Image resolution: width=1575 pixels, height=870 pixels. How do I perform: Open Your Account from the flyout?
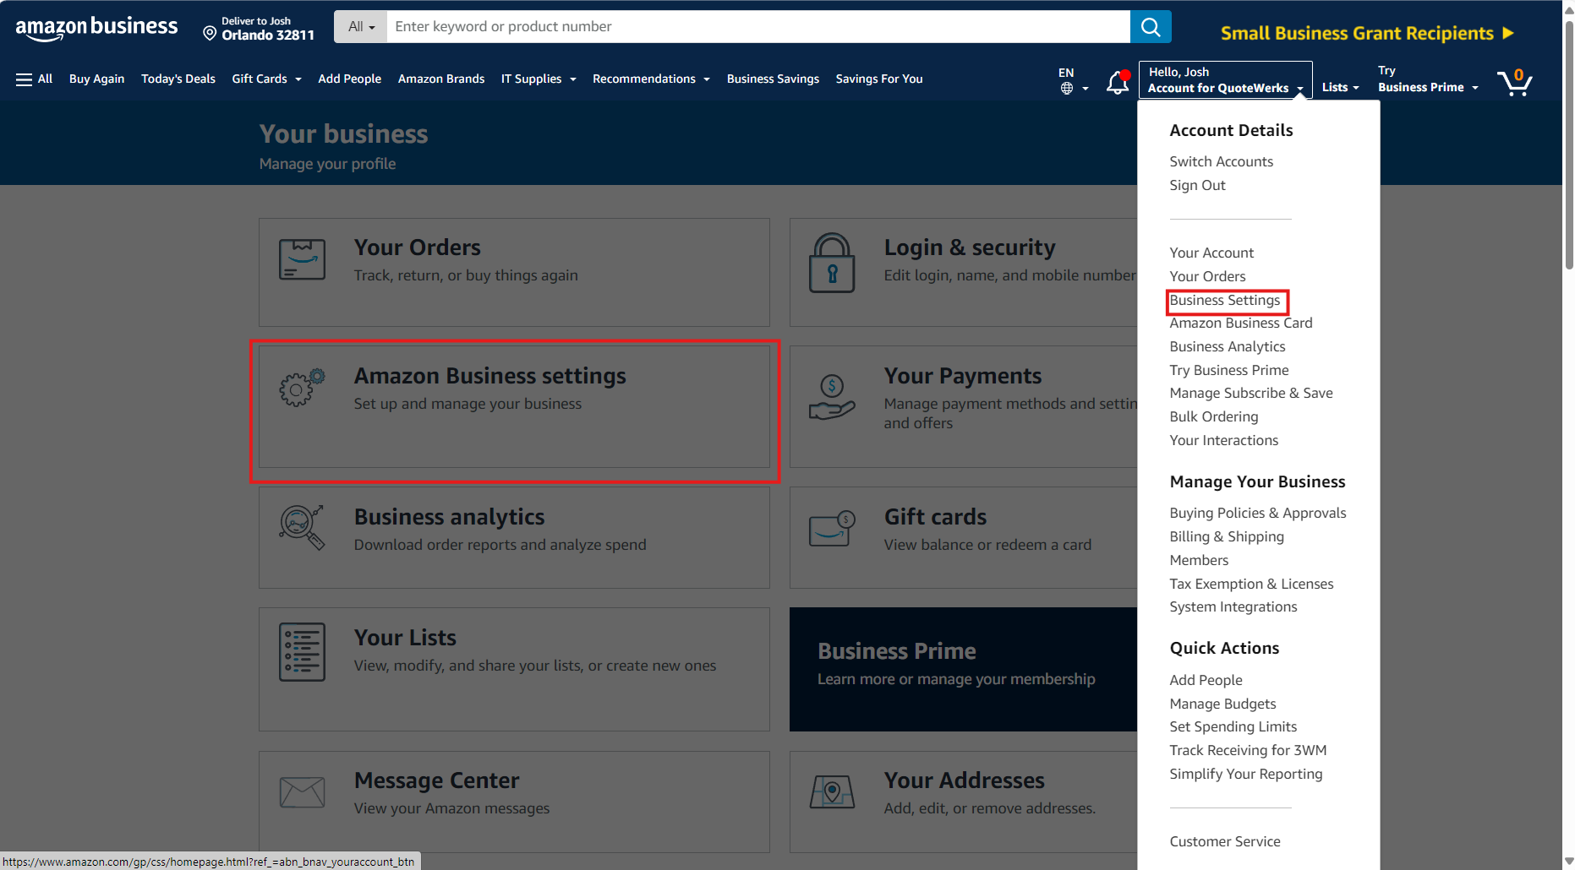tap(1211, 253)
